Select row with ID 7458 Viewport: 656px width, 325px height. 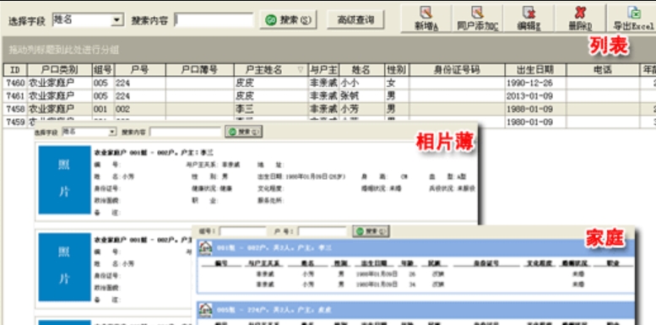click(x=329, y=109)
